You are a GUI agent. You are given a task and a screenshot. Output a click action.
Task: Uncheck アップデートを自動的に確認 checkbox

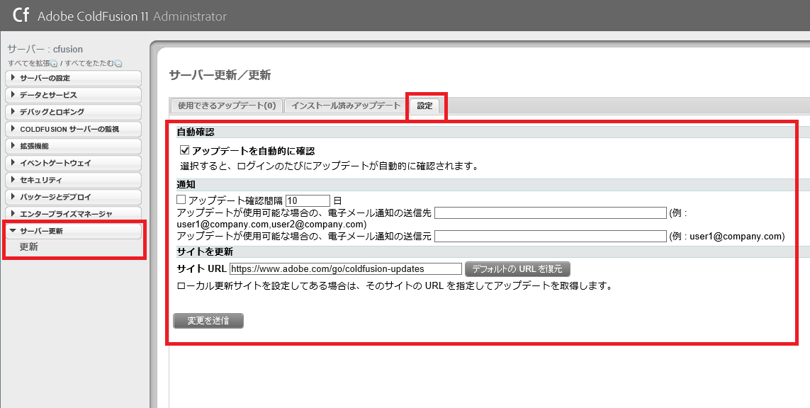[x=184, y=151]
